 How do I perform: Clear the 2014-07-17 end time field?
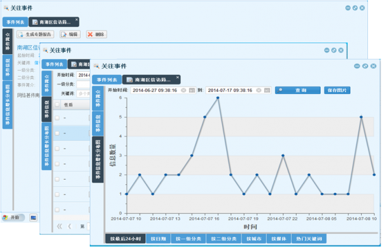coord(258,90)
